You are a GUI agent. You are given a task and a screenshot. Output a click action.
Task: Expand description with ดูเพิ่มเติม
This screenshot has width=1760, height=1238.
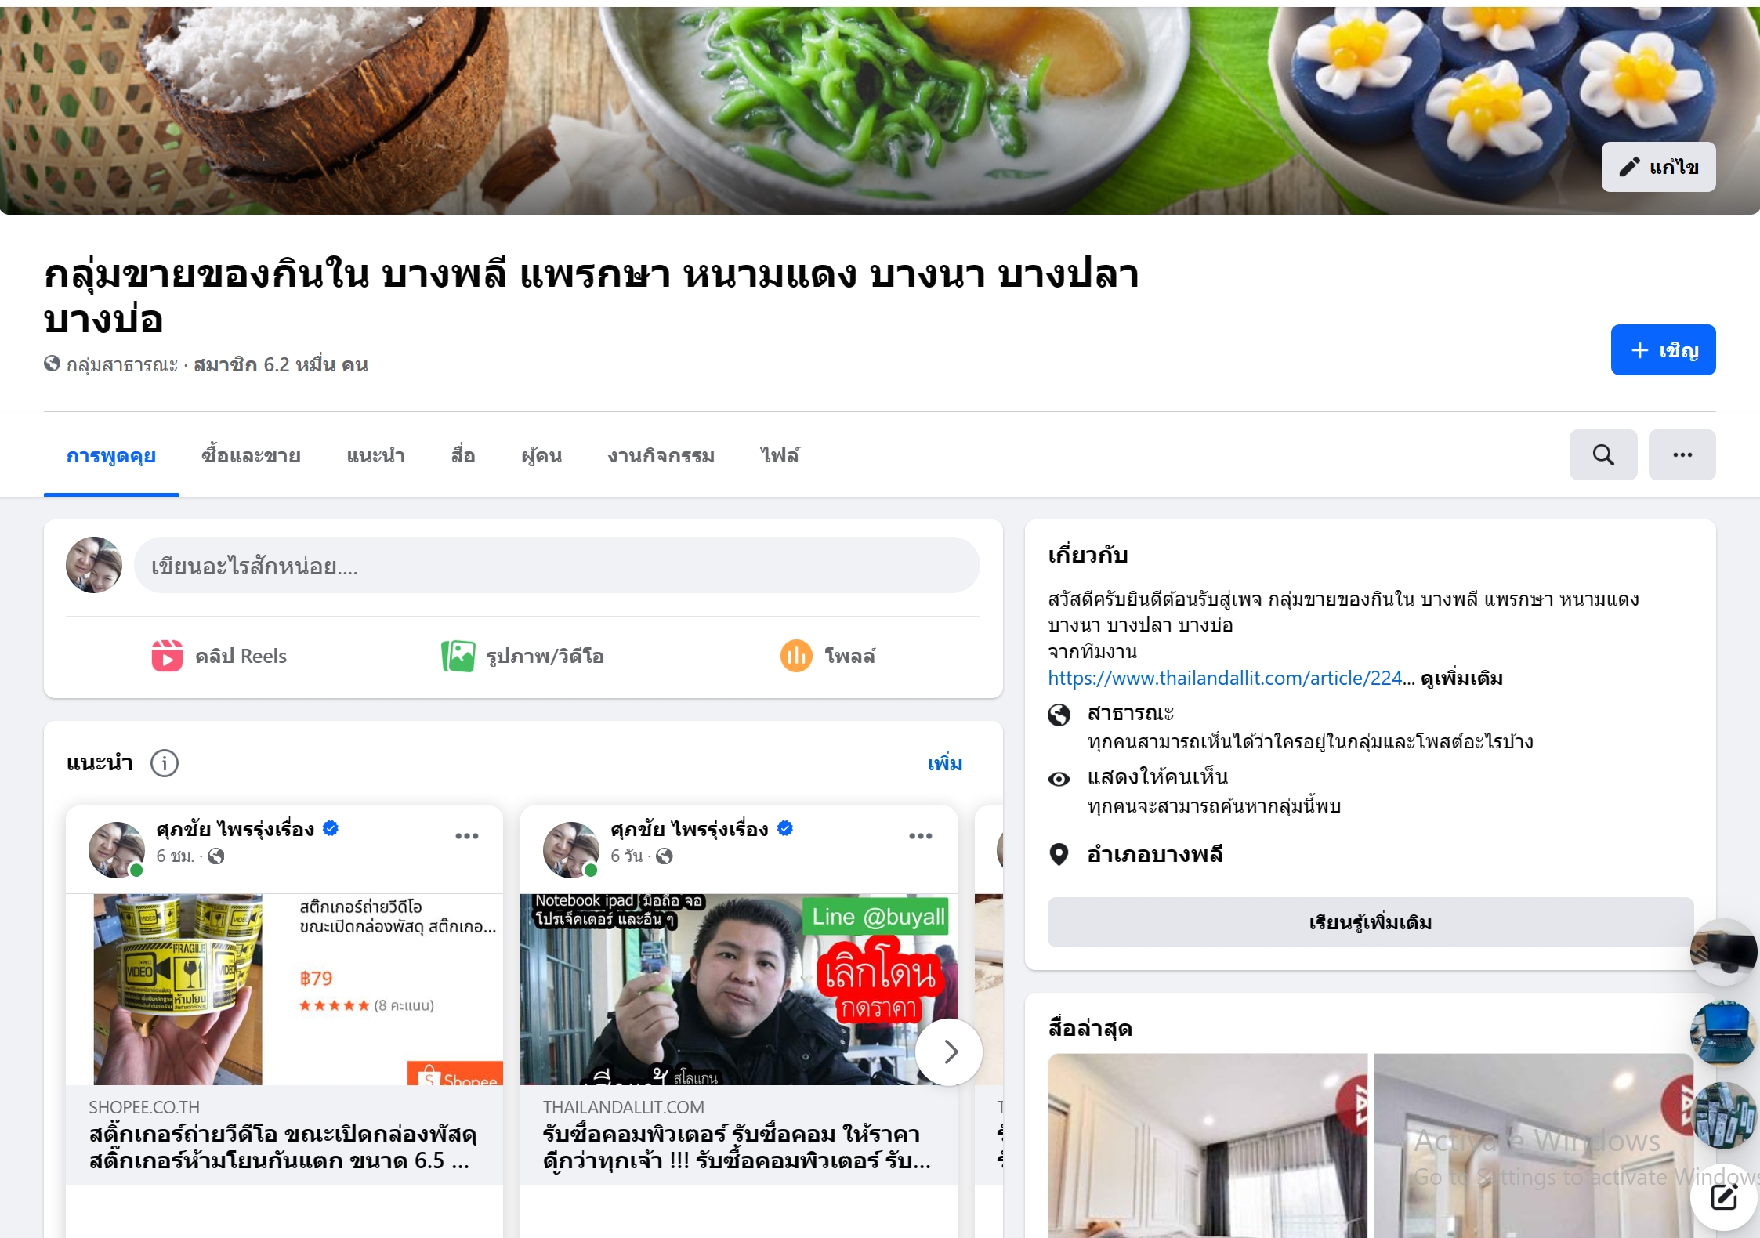coord(1461,679)
